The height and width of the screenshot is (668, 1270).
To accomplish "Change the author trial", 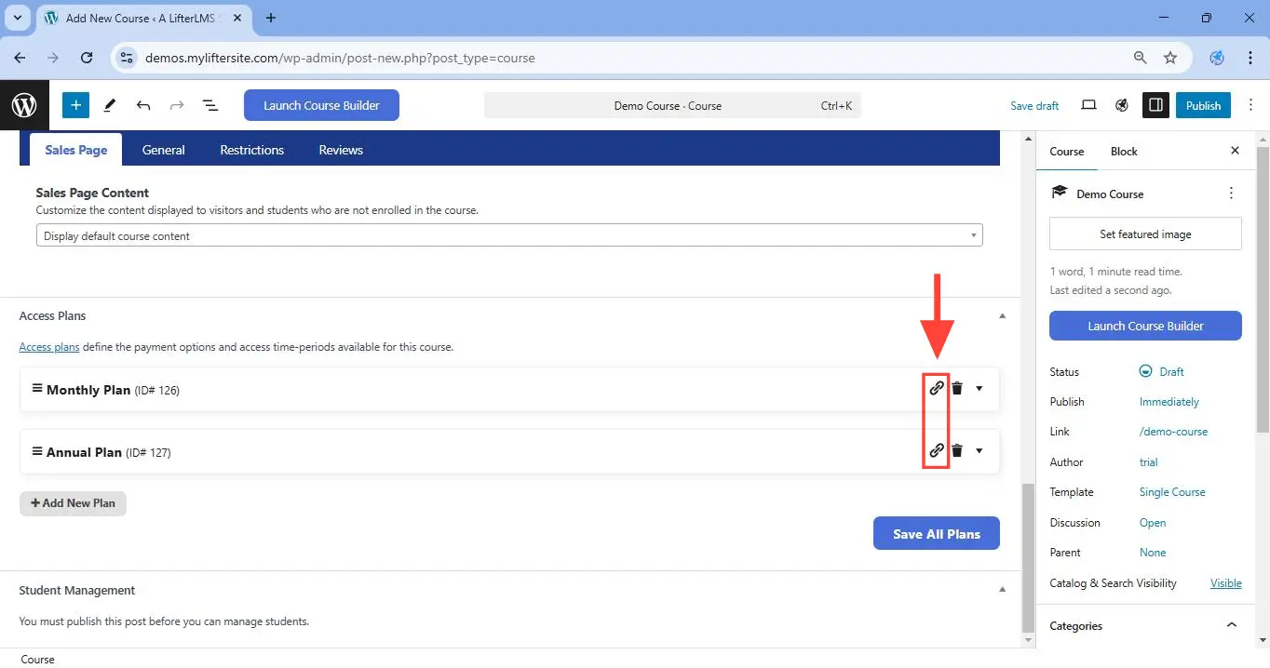I will pyautogui.click(x=1149, y=461).
